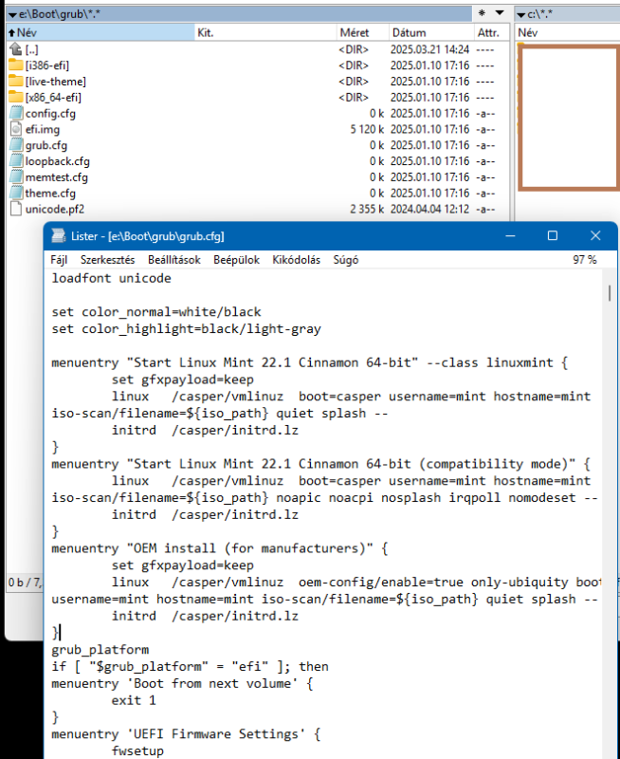620x759 pixels.
Task: Click the asterisk favorites button in left panel
Action: click(482, 13)
